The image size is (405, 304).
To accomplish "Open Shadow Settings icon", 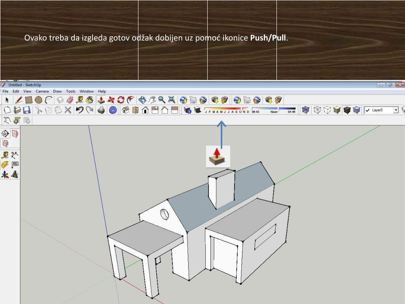I will pyautogui.click(x=188, y=110).
